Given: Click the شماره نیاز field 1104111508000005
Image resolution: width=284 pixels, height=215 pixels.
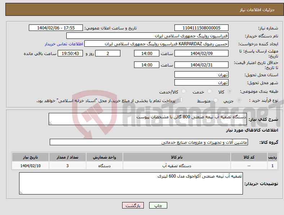Looking at the screenshot, I should pos(201,28).
